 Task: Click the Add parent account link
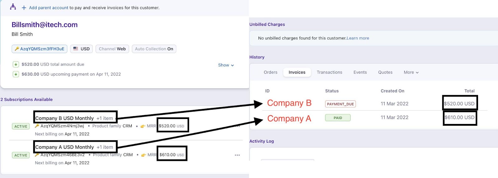(x=49, y=8)
